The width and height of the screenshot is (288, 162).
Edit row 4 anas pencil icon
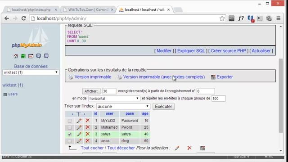pos(79,141)
